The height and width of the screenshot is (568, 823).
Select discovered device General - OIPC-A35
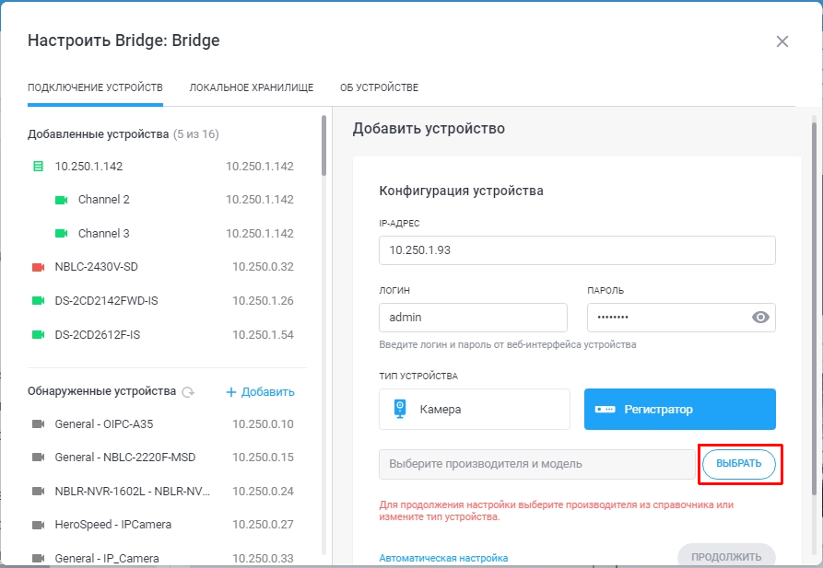point(163,423)
